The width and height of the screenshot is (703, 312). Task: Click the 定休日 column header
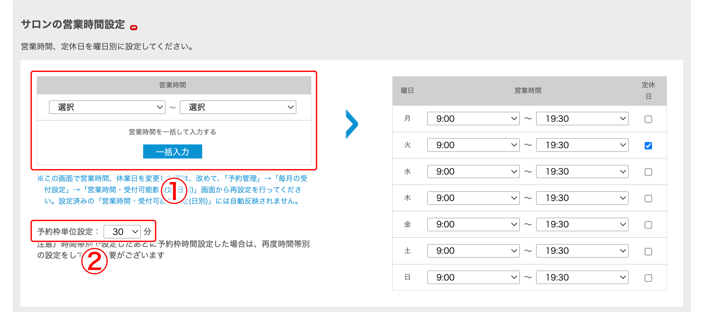pyautogui.click(x=648, y=91)
